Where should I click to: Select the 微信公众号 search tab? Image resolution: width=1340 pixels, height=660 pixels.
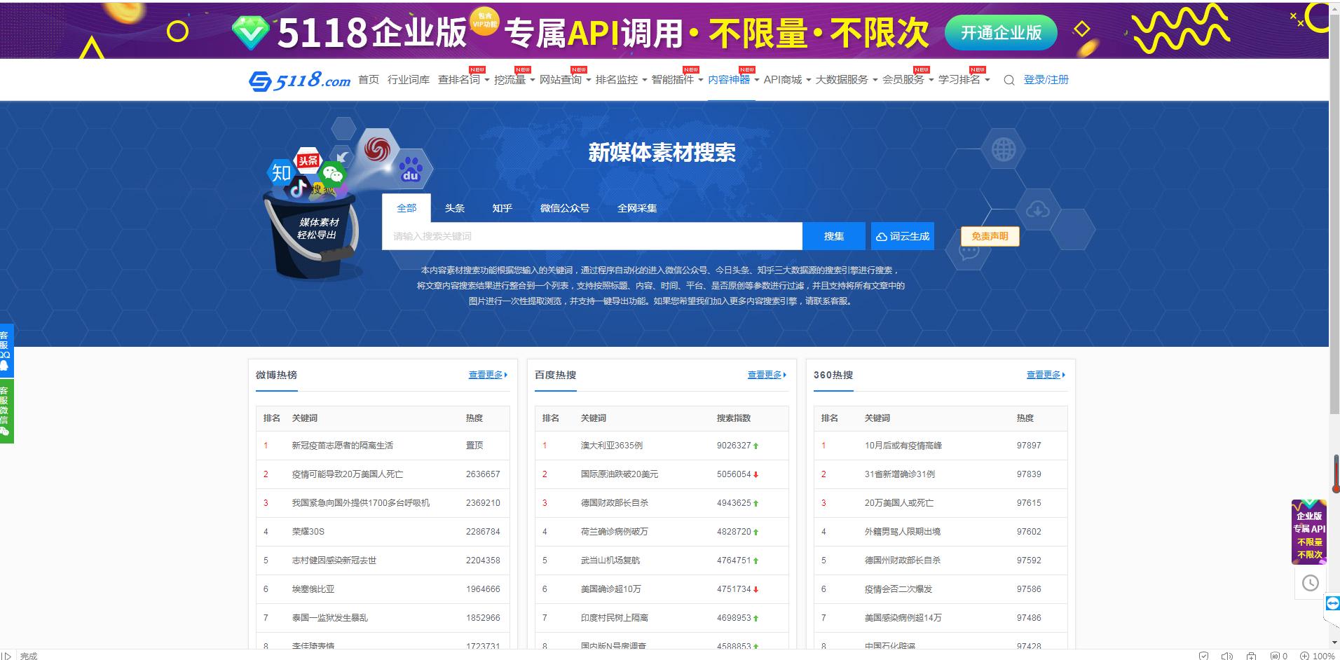pos(565,208)
